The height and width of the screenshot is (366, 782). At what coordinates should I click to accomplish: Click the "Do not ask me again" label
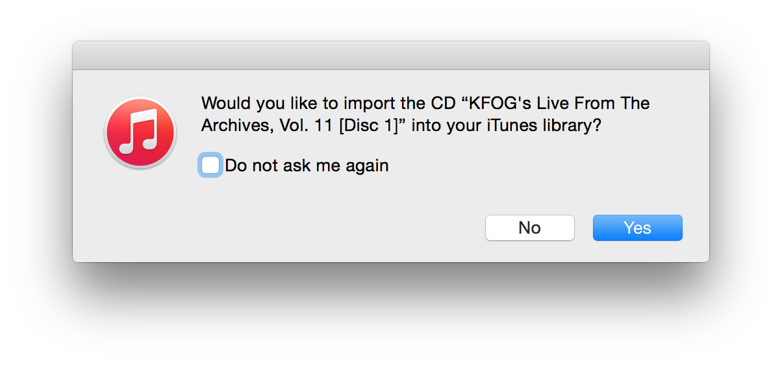[x=307, y=165]
